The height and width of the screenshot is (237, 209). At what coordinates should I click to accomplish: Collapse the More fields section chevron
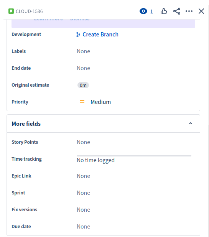point(191,123)
